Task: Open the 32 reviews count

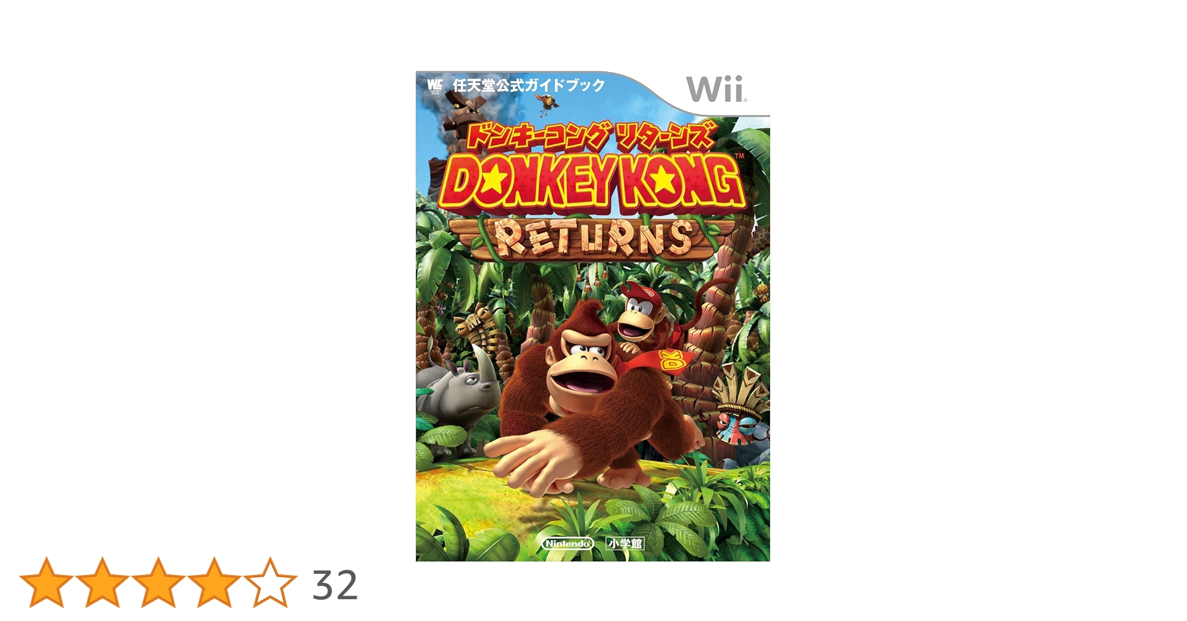Action: pyautogui.click(x=335, y=585)
